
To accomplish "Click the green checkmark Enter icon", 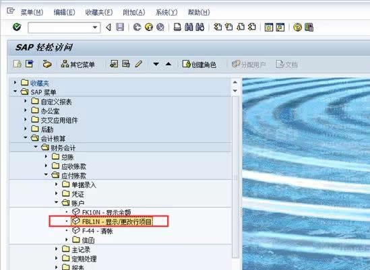I will click(17, 27).
